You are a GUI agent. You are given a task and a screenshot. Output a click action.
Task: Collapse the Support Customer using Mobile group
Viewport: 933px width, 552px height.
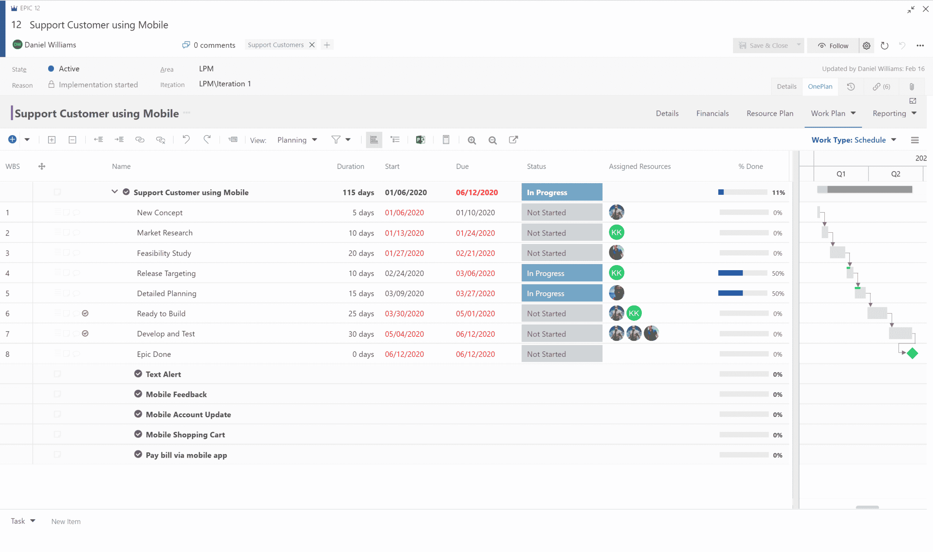(x=114, y=192)
